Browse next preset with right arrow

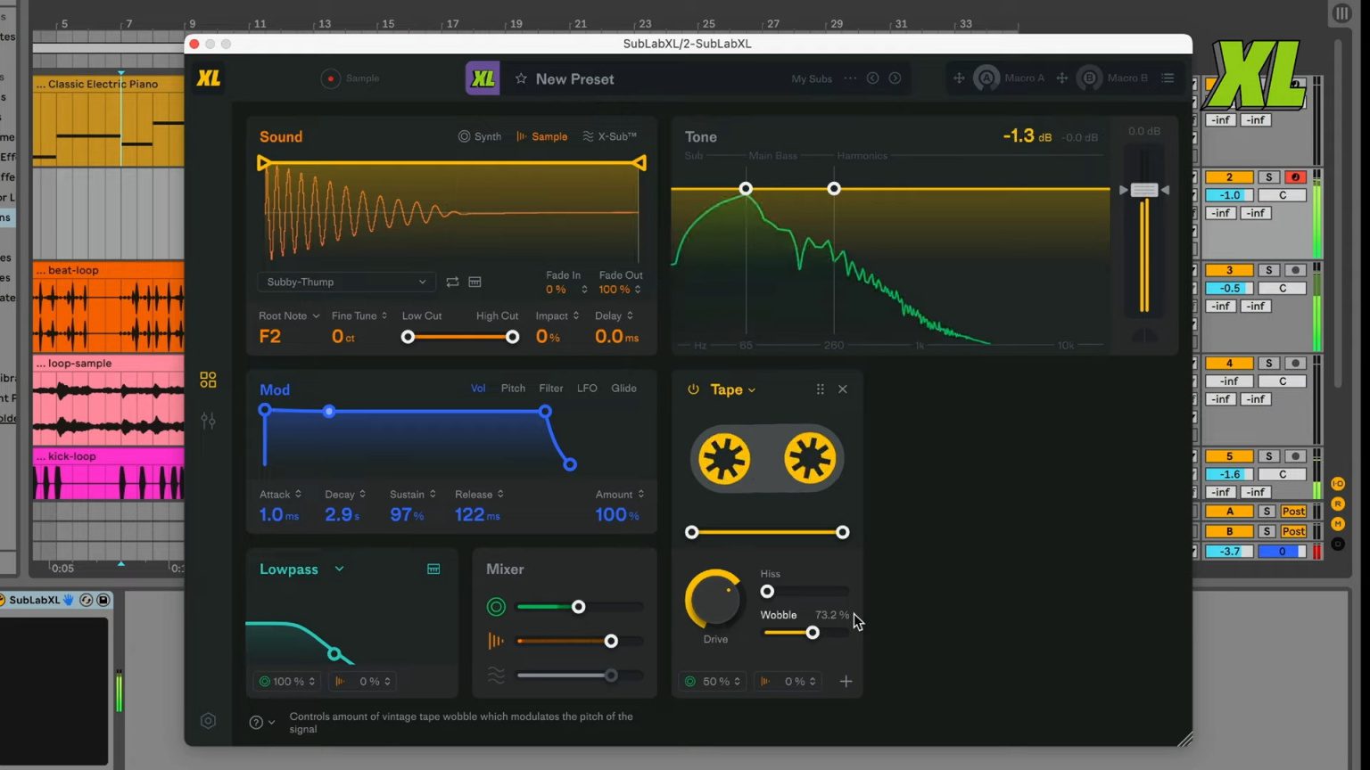point(895,78)
